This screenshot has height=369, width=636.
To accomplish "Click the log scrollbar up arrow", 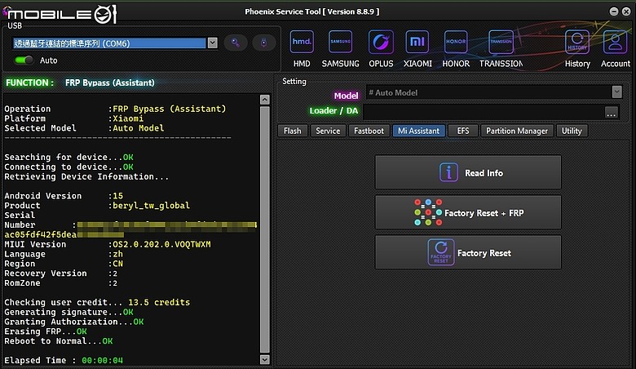I will (x=264, y=100).
